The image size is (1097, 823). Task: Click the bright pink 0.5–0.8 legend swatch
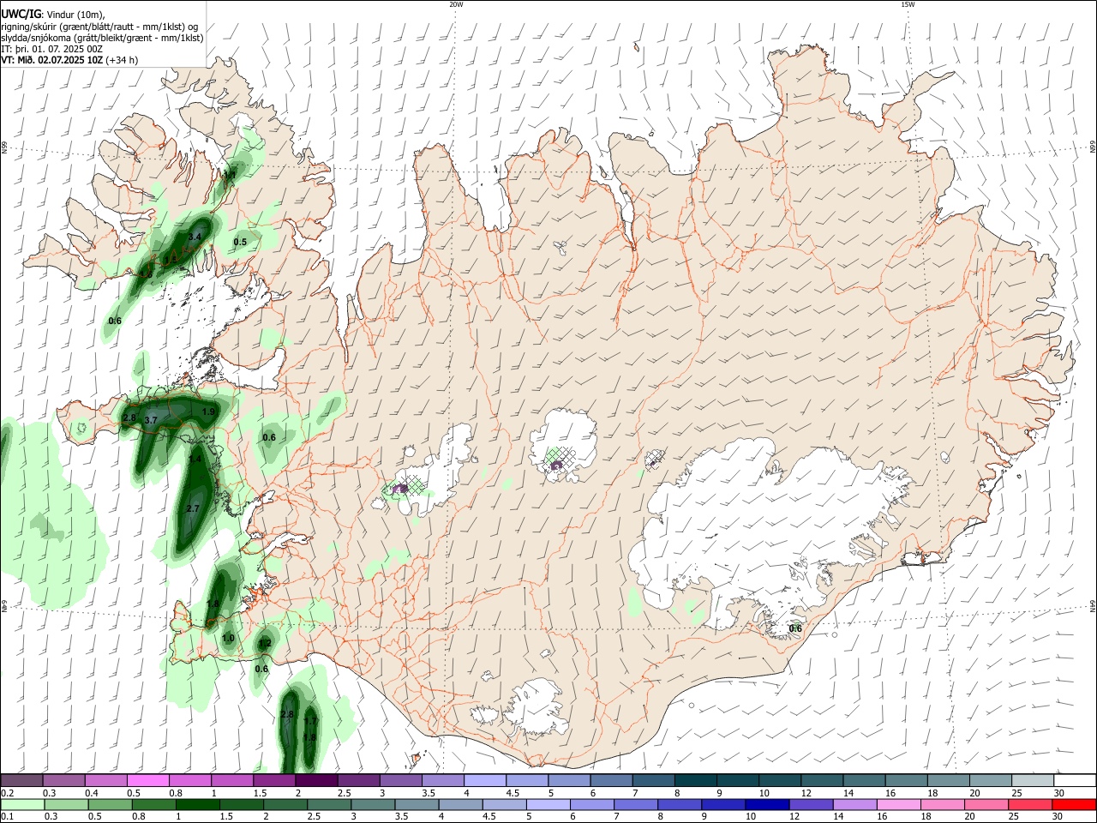pos(147,781)
